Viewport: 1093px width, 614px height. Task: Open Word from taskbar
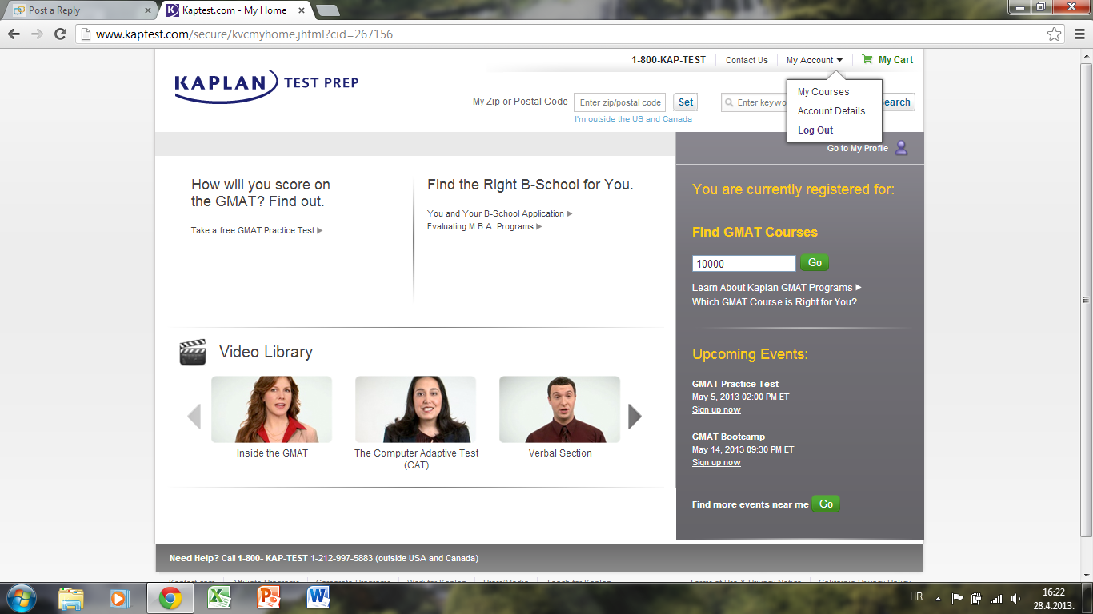tap(318, 598)
